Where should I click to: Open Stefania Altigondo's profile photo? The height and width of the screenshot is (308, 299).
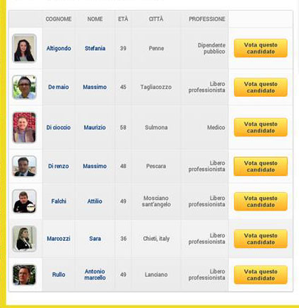[24, 48]
